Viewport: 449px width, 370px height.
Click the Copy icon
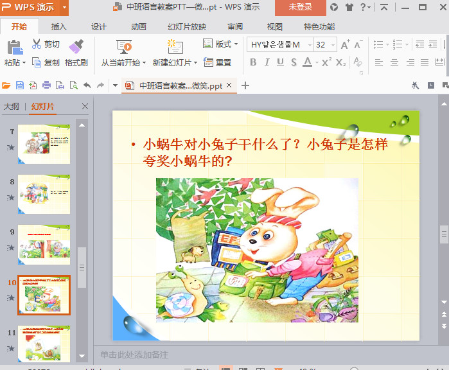[37, 62]
